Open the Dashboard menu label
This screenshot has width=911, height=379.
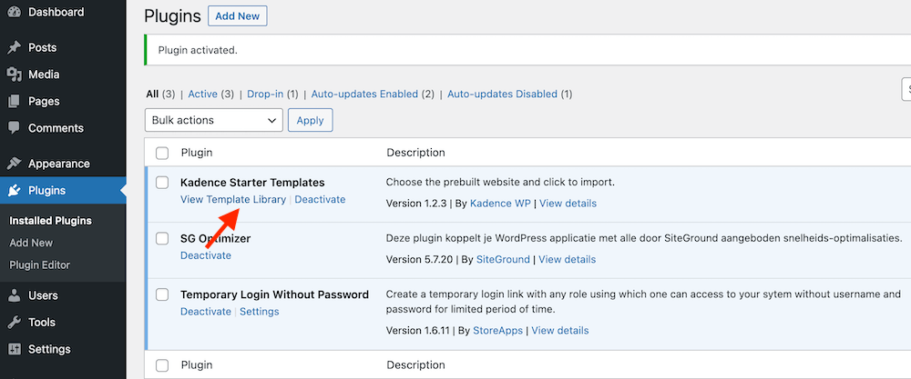coord(56,12)
